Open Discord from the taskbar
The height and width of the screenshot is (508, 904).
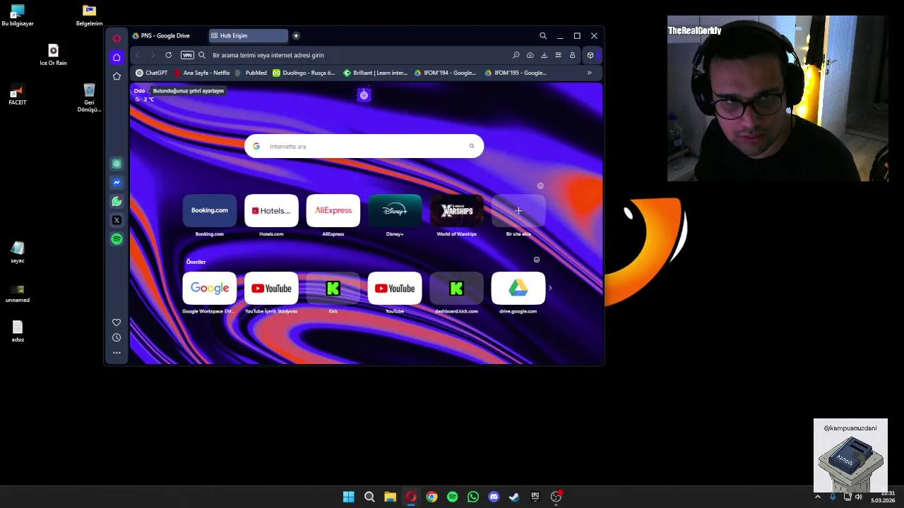click(x=494, y=497)
